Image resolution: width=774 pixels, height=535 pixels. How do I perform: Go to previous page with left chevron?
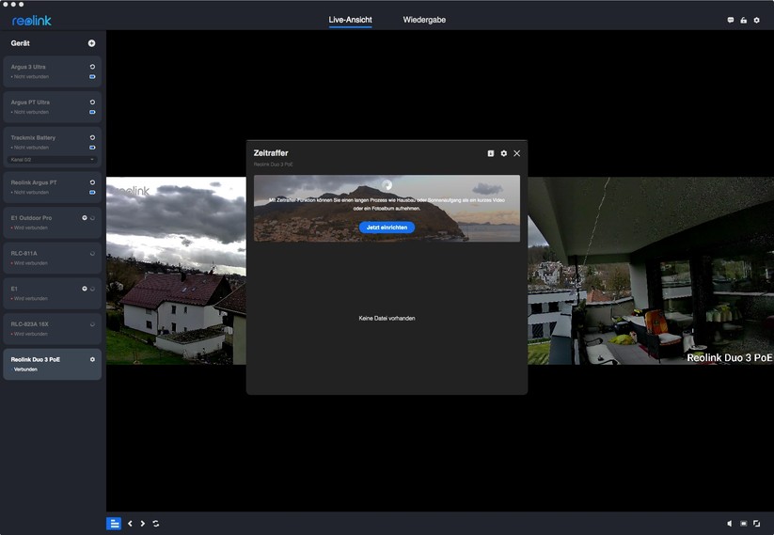click(x=130, y=524)
